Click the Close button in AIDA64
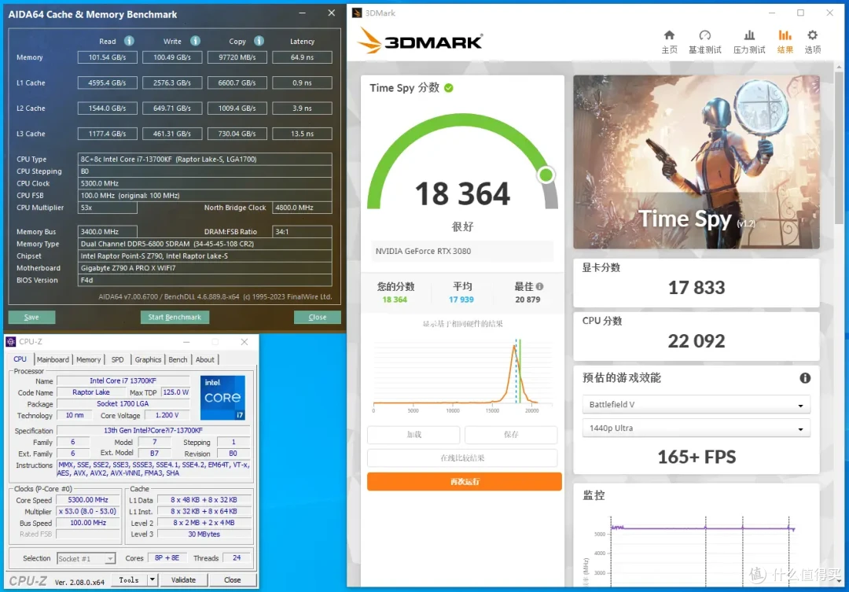This screenshot has width=849, height=592. click(x=318, y=317)
